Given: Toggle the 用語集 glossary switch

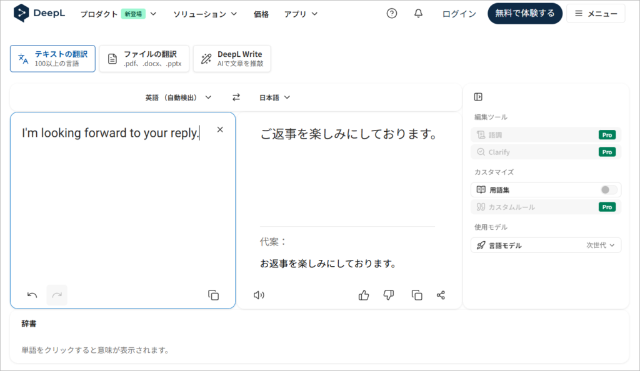Looking at the screenshot, I should 608,190.
